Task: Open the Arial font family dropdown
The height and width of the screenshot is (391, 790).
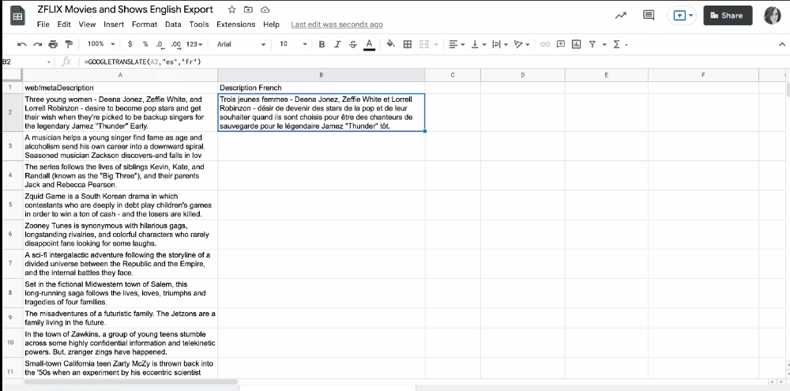Action: point(241,44)
